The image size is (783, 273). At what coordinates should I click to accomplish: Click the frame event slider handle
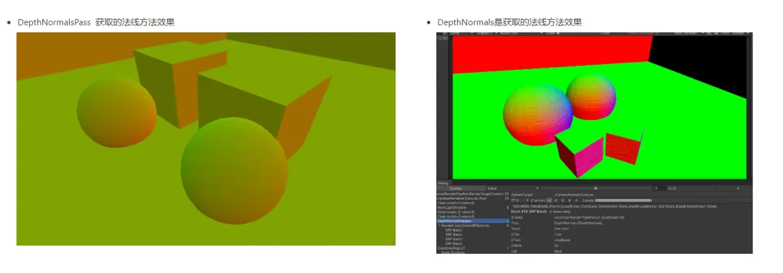tap(595, 188)
